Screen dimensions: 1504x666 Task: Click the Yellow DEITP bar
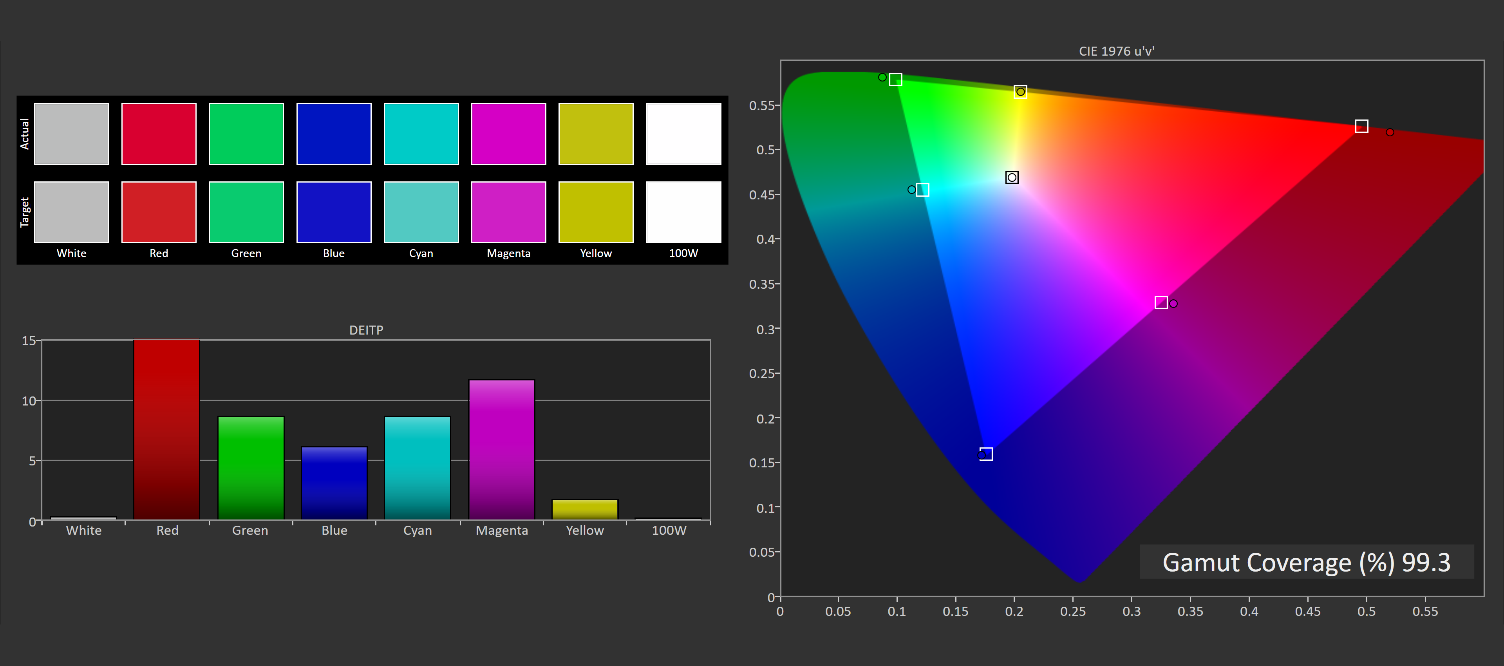pyautogui.click(x=584, y=509)
